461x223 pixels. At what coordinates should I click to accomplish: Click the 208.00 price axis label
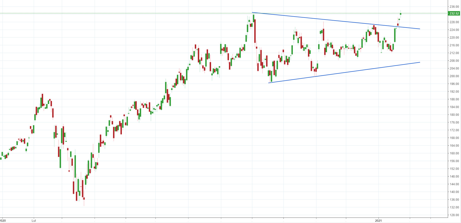coord(454,61)
